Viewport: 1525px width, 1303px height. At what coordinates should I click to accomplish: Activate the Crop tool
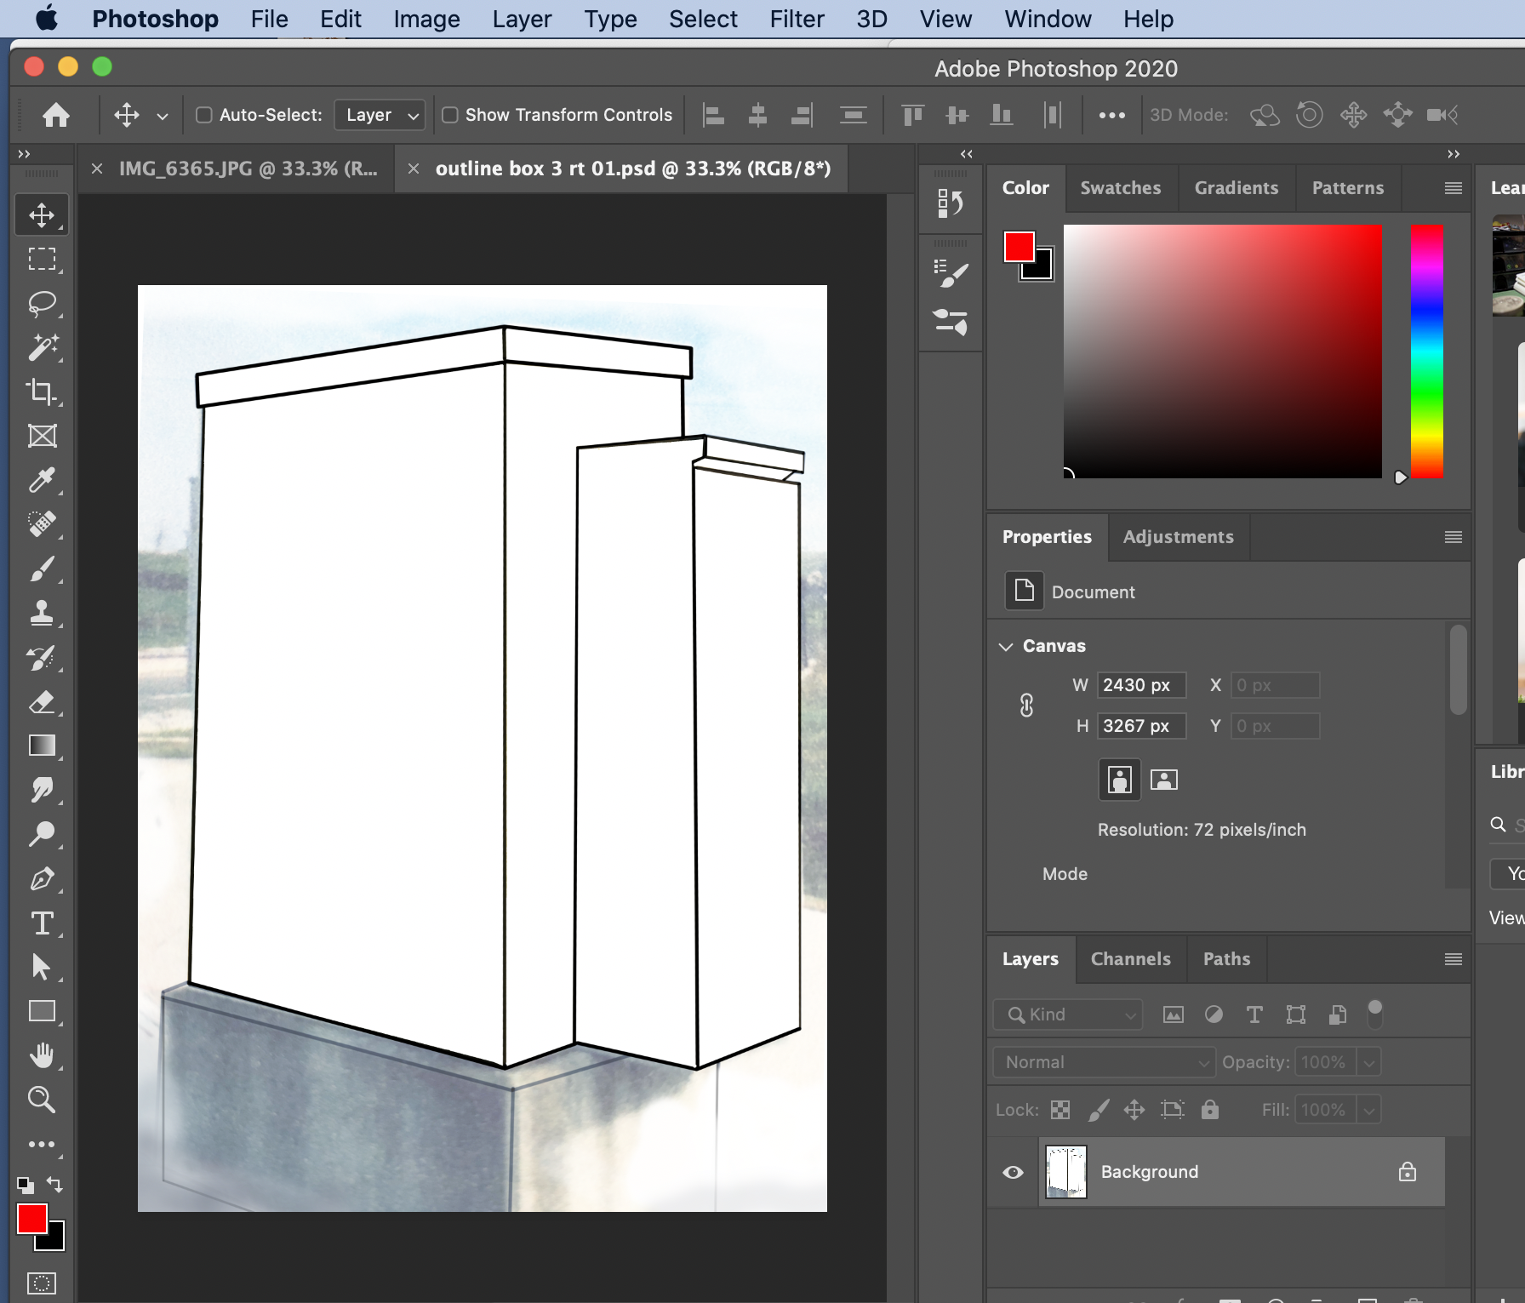pos(43,393)
